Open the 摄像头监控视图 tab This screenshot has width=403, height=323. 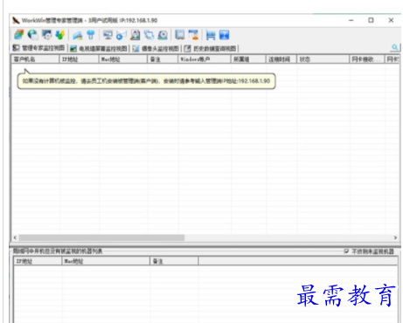(156, 48)
